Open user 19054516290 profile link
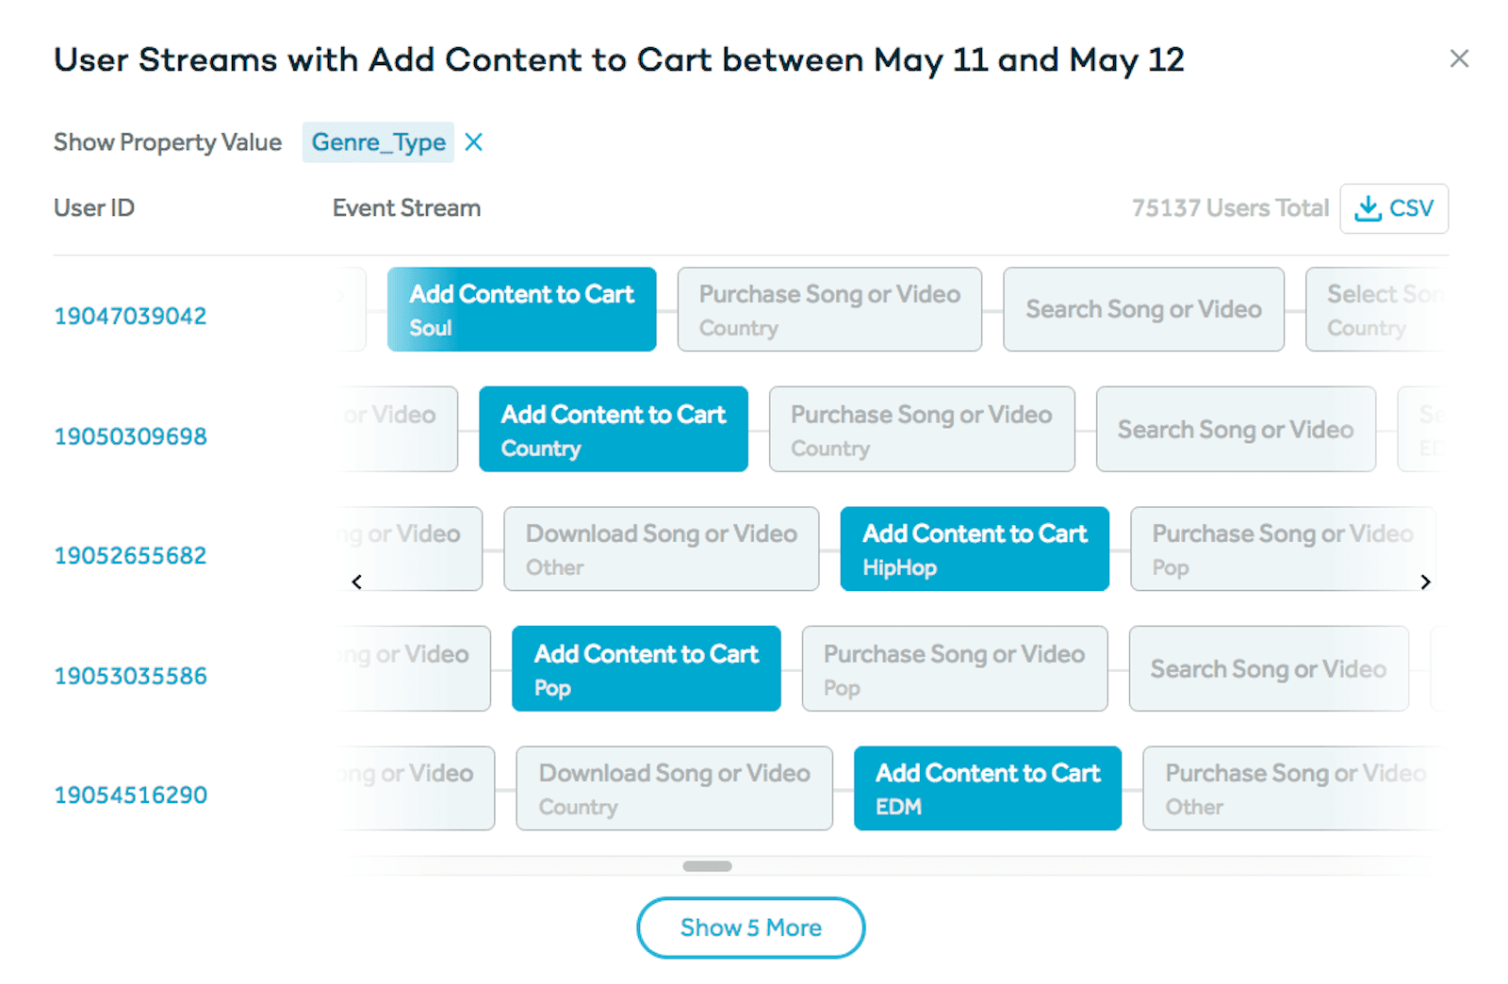Screen dimensions: 1508x984 (130, 795)
